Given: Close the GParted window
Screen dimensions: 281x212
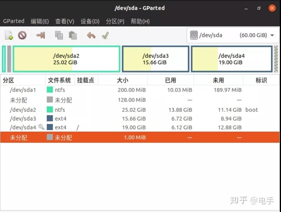Looking at the screenshot, I should [x=272, y=8].
